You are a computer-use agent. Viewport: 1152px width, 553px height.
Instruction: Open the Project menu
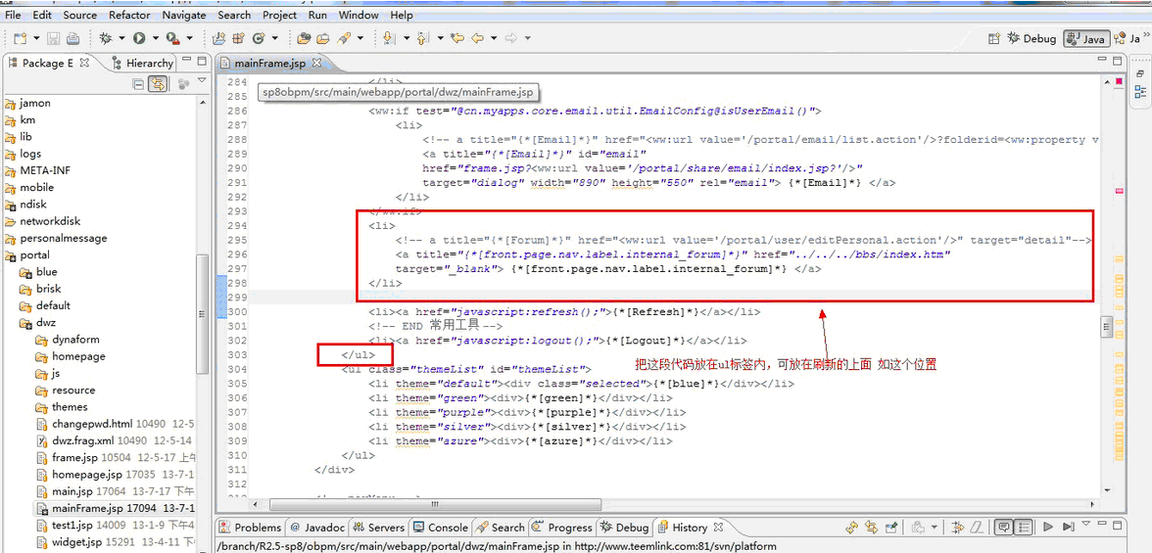[280, 15]
